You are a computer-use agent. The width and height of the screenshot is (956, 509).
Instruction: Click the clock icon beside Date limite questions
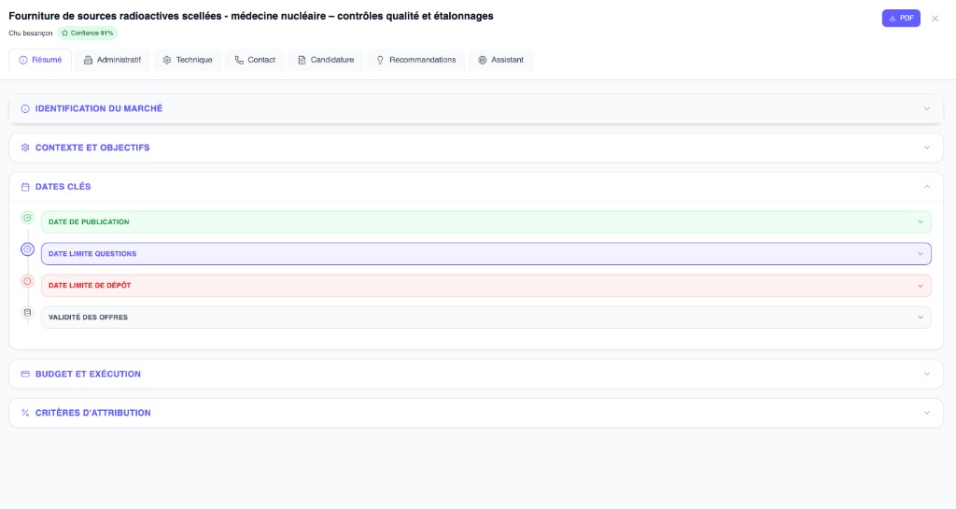pos(27,249)
